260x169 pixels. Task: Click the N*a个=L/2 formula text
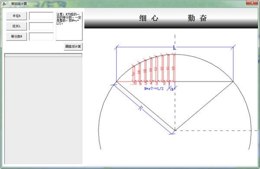tap(154, 89)
